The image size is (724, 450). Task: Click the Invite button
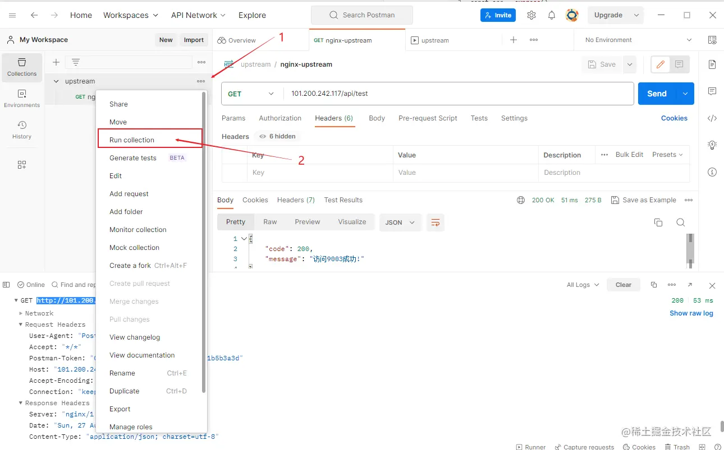tap(498, 15)
